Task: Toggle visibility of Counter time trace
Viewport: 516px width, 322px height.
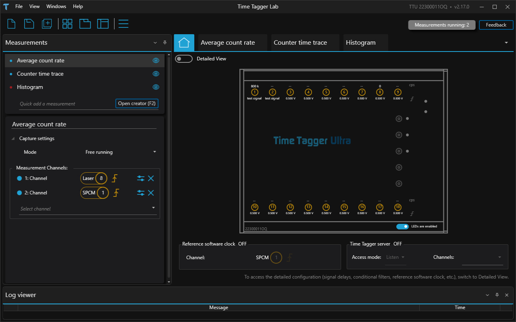Action: (156, 74)
